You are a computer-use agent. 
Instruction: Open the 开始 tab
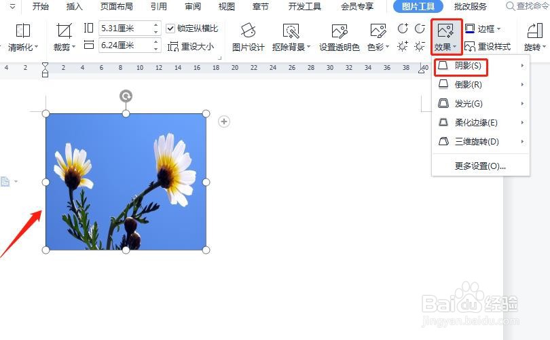(x=41, y=6)
